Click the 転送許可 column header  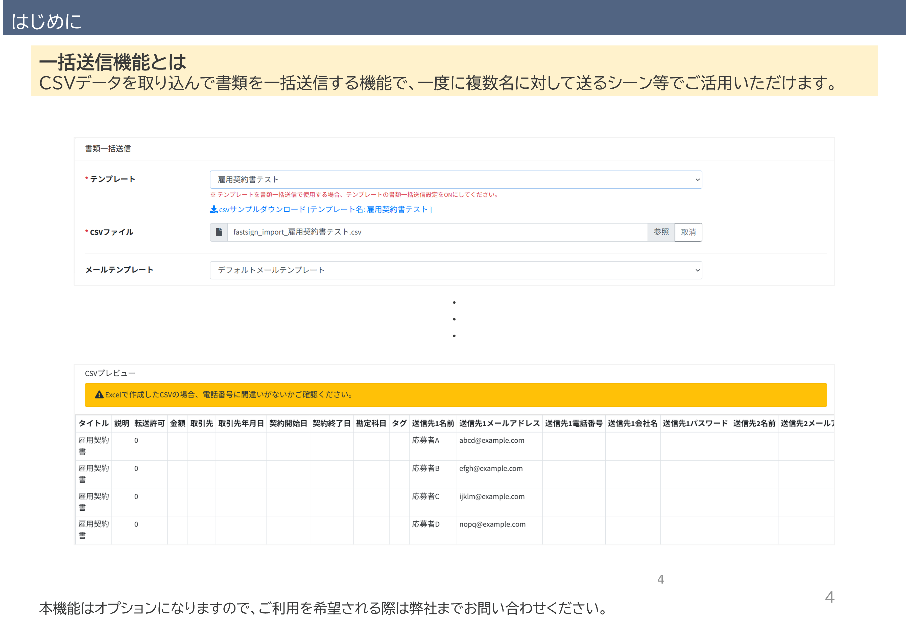(x=149, y=423)
